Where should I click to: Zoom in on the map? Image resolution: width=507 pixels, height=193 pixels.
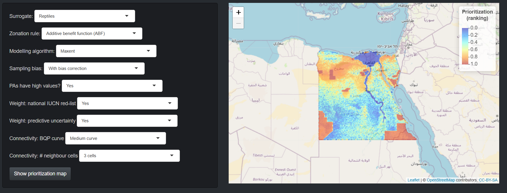[x=238, y=12]
